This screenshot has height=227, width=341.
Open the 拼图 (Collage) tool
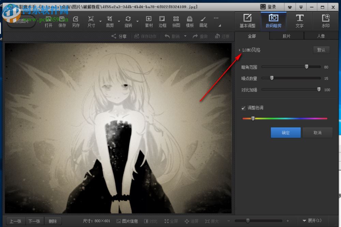[176, 21]
